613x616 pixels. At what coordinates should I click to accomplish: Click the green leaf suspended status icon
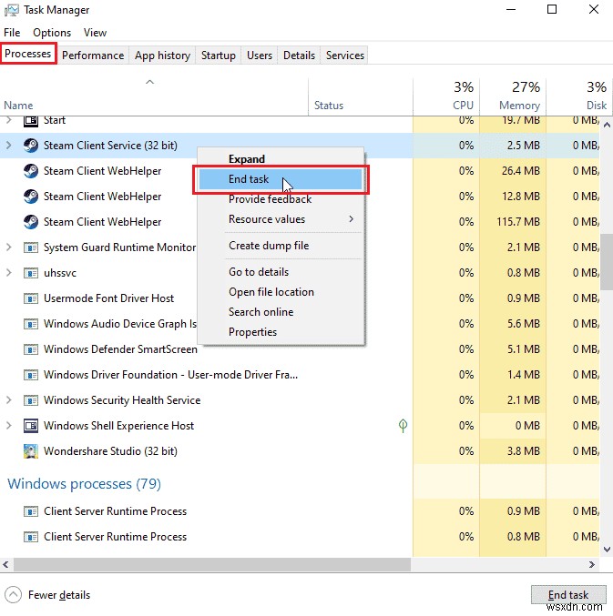403,425
